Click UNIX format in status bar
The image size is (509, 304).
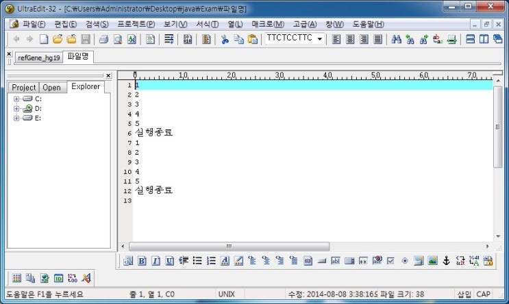[x=227, y=294]
